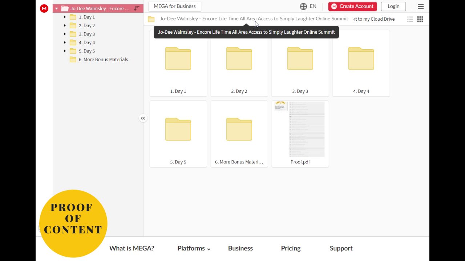This screenshot has width=465, height=261.
Task: Expand 1. Day 1 in the tree
Action: click(65, 17)
